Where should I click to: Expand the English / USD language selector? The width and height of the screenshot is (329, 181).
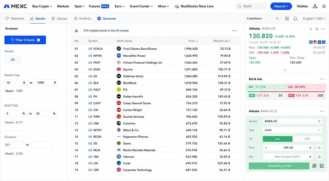pyautogui.click(x=314, y=19)
